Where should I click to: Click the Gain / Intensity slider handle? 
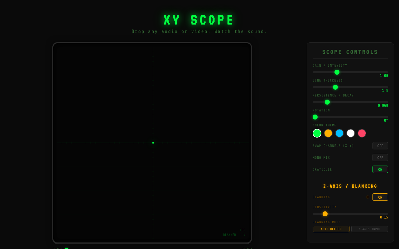(337, 72)
